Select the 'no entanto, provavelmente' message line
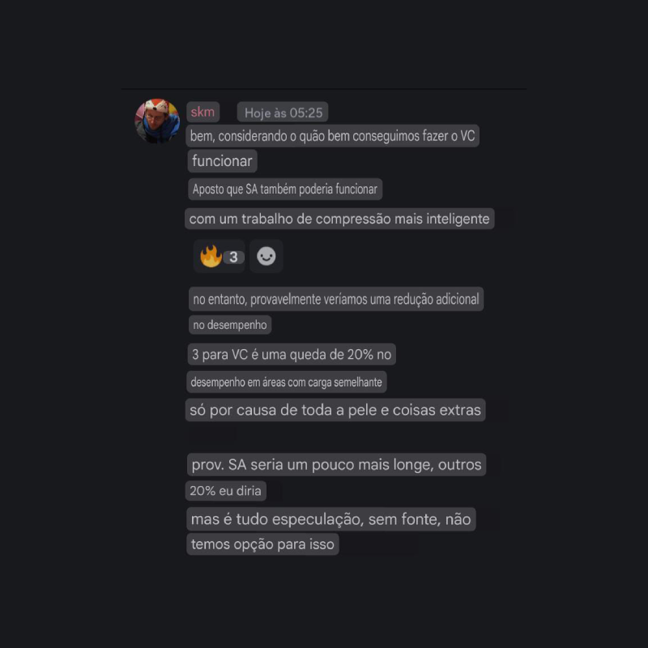 (x=336, y=299)
